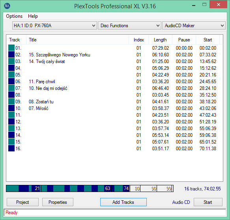The image size is (230, 220).
Task: Click length value 07:29.02
Action: coord(161,48)
